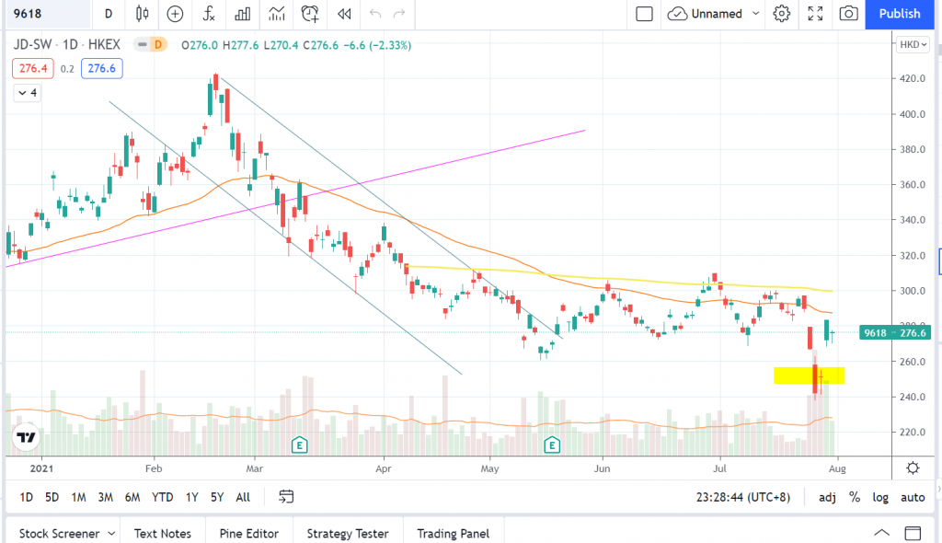The width and height of the screenshot is (942, 543).
Task: Toggle adj dividend adjustment option
Action: coord(827,497)
